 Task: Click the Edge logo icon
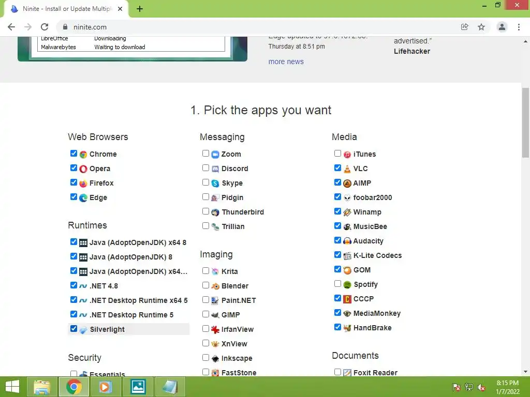pyautogui.click(x=83, y=198)
